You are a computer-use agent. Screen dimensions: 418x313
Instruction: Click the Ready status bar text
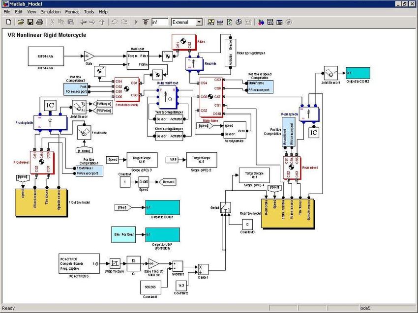pos(8,308)
